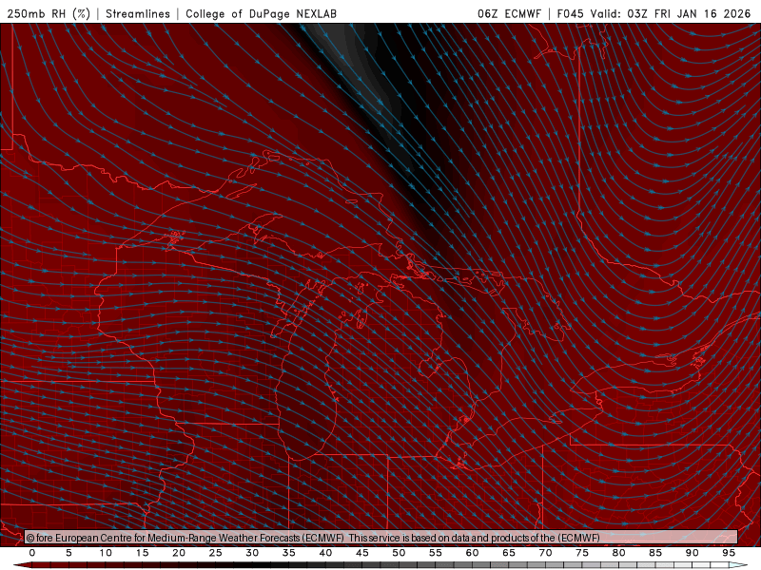Screen dimensions: 761x570
Task: Click the colorbar label "80"
Action: [619, 553]
